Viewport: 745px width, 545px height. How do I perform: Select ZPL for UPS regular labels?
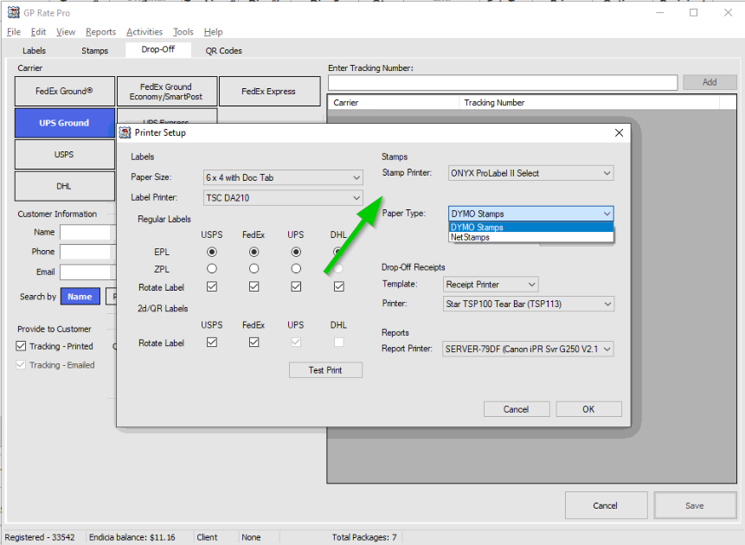click(x=296, y=269)
